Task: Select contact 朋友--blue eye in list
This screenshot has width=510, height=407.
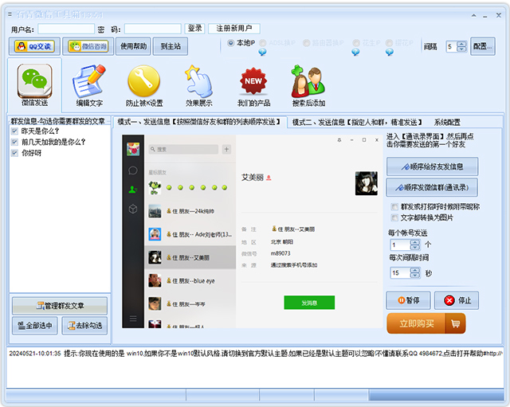Action: (x=190, y=280)
